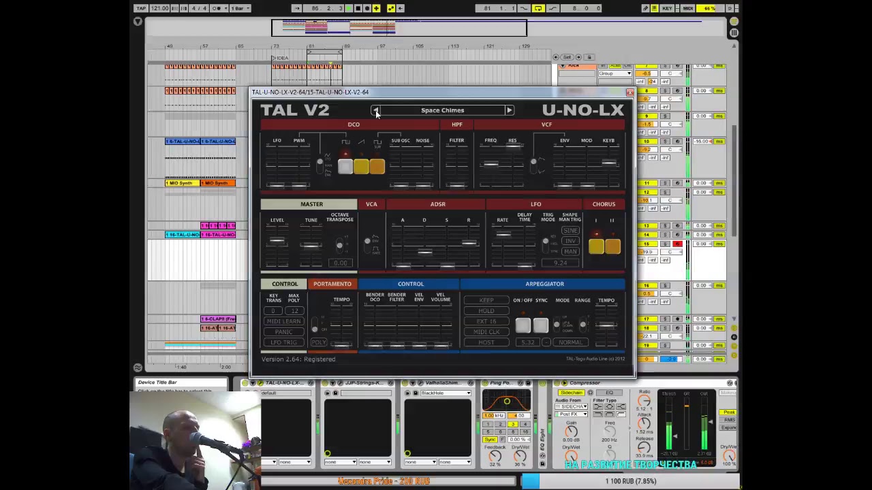This screenshot has height=490, width=872.
Task: Go to next preset arrow in TAL U-NO-LX
Action: [509, 110]
